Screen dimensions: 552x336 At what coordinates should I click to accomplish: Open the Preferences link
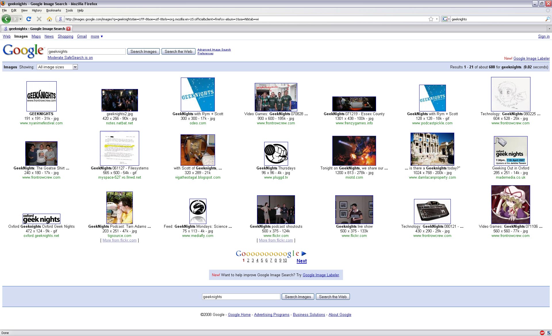pos(205,53)
